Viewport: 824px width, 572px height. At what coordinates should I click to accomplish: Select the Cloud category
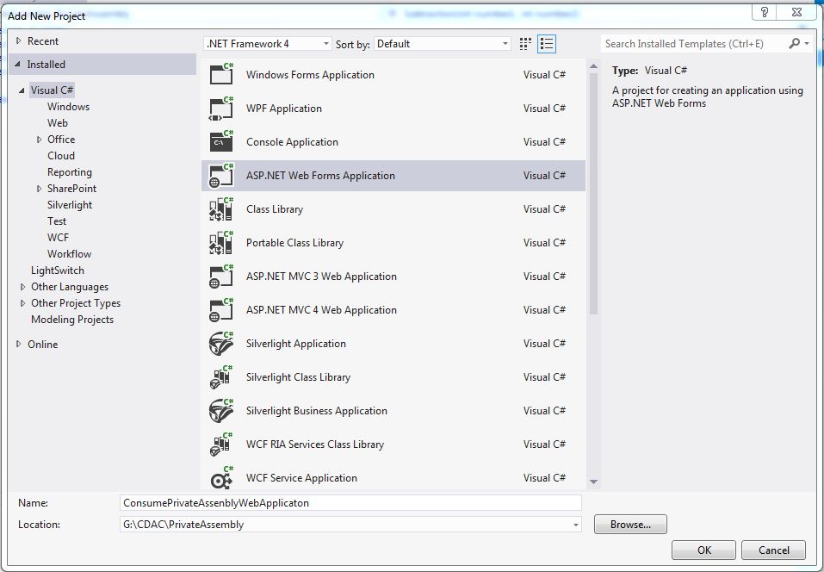coord(61,156)
